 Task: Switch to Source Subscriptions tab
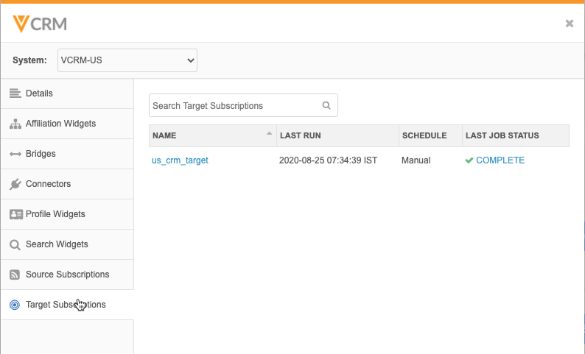pyautogui.click(x=67, y=275)
